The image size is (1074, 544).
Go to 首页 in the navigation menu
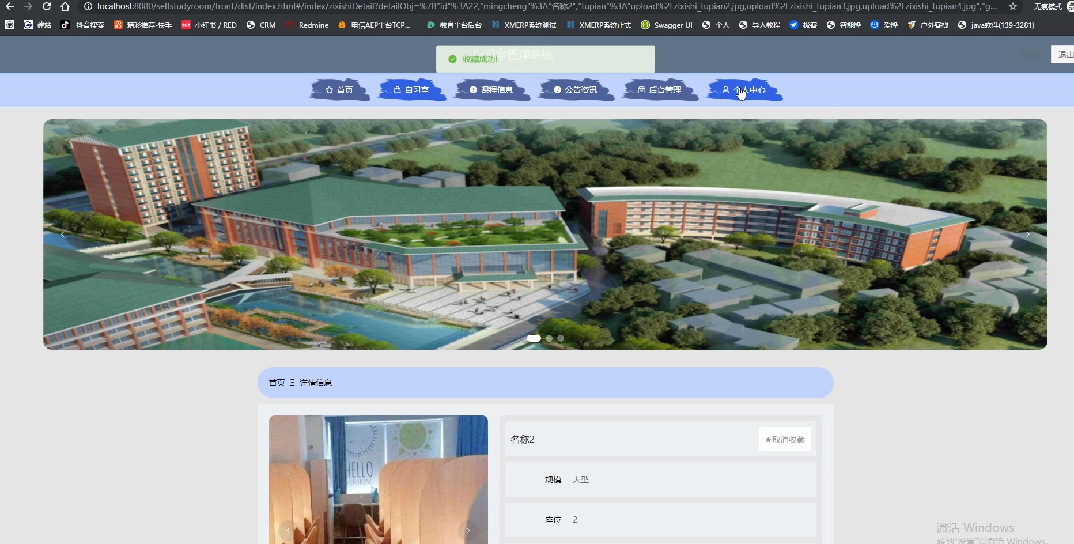[340, 90]
